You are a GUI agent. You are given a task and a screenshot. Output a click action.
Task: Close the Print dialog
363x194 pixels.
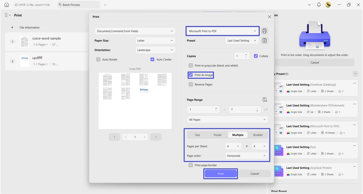pyautogui.click(x=269, y=17)
